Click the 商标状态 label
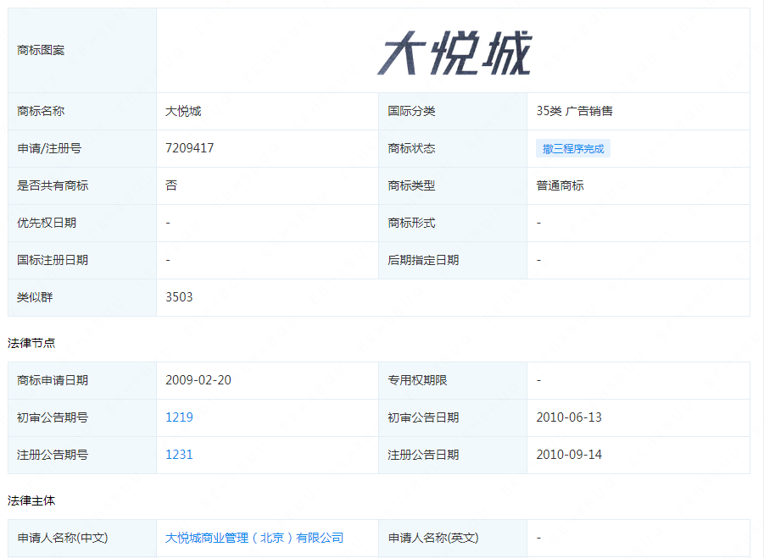Screen dimensions: 764x558 [x=411, y=149]
